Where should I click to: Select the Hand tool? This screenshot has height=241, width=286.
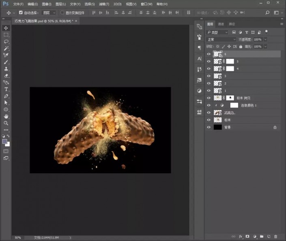coord(6,116)
